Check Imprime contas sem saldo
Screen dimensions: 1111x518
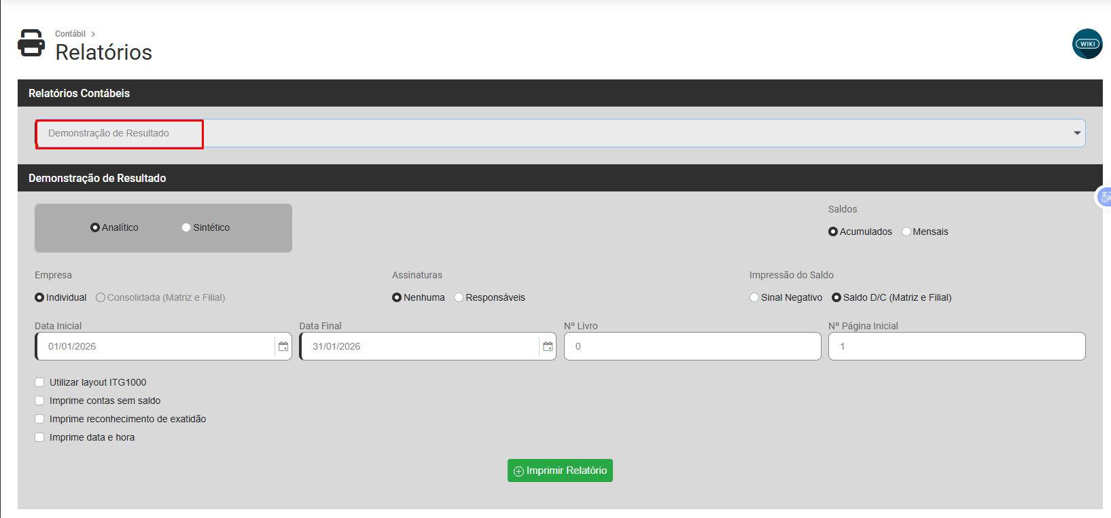(x=39, y=401)
